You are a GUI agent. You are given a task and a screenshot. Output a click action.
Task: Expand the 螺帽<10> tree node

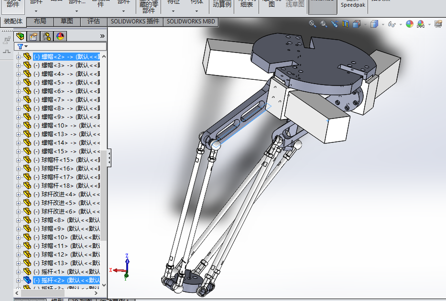coord(19,126)
